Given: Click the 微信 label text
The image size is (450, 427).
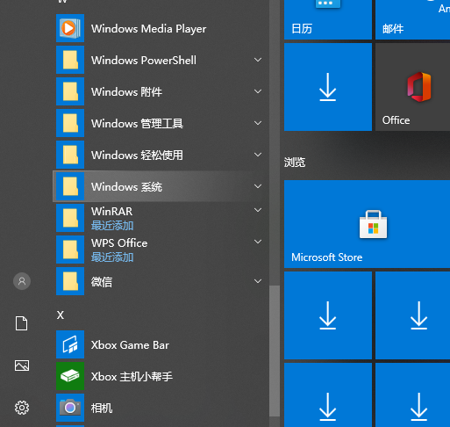Looking at the screenshot, I should click(x=102, y=282).
